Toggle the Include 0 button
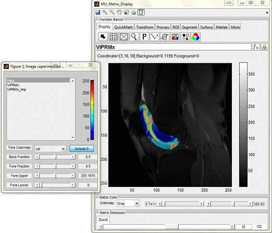272x233 pixels. coord(82,148)
